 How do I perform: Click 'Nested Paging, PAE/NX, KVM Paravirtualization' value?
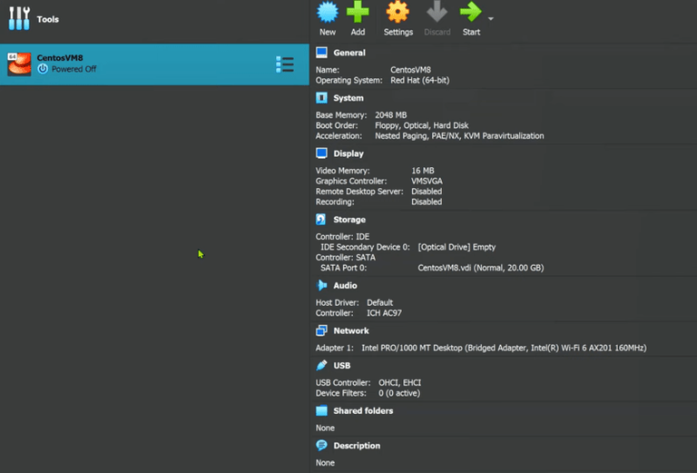tap(459, 136)
